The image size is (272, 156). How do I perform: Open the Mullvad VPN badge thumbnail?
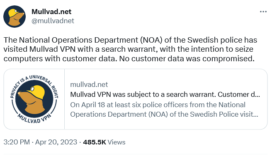click(34, 99)
